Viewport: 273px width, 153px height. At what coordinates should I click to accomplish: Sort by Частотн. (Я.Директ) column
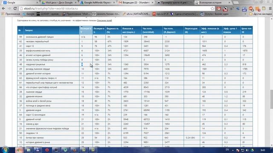coord(173,30)
